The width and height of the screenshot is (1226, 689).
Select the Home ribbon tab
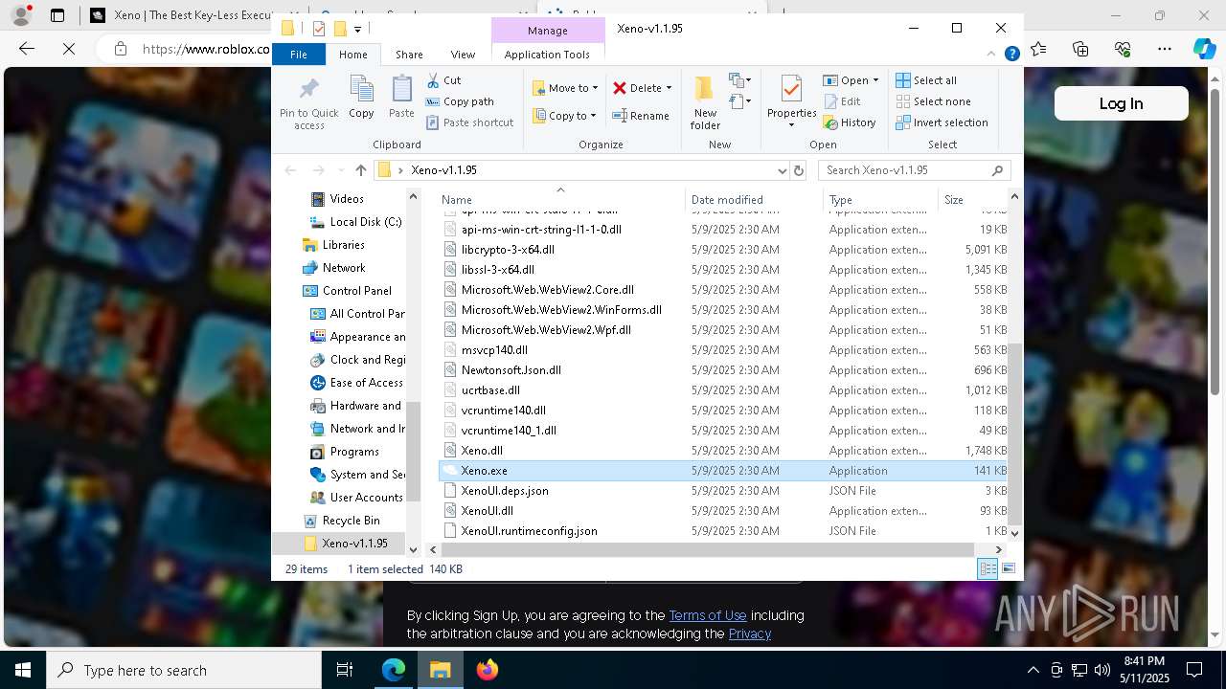pyautogui.click(x=352, y=55)
